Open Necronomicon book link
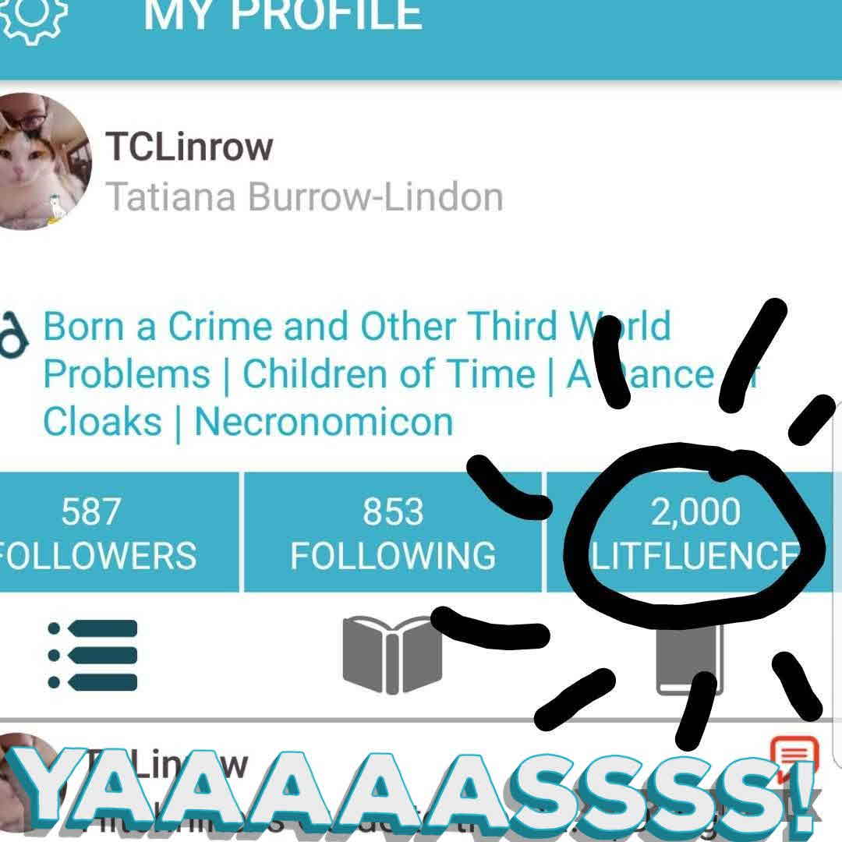 (324, 422)
